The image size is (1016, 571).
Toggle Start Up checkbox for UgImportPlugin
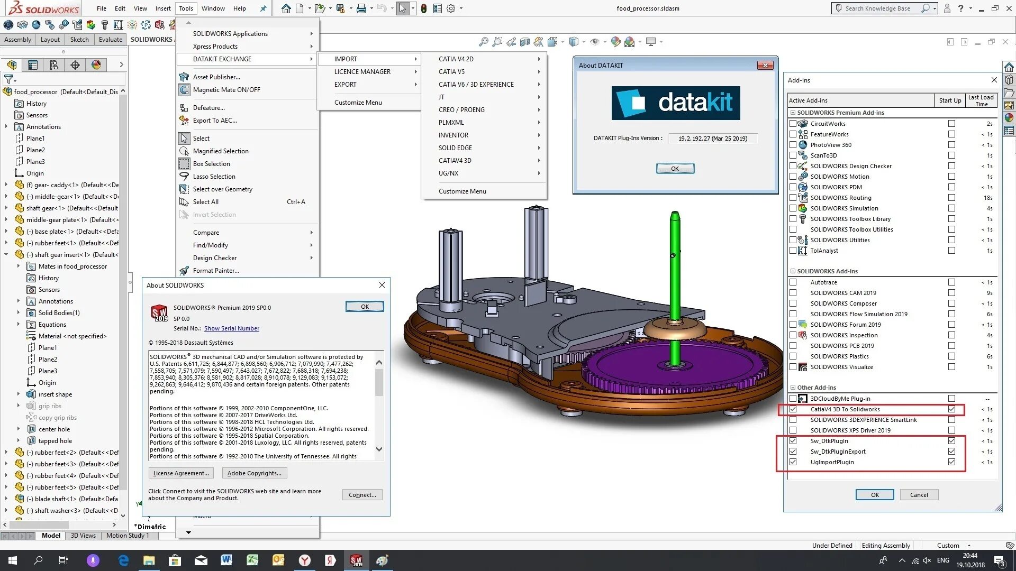951,462
